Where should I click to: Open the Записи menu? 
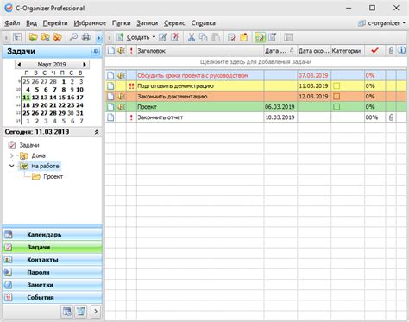coord(147,23)
